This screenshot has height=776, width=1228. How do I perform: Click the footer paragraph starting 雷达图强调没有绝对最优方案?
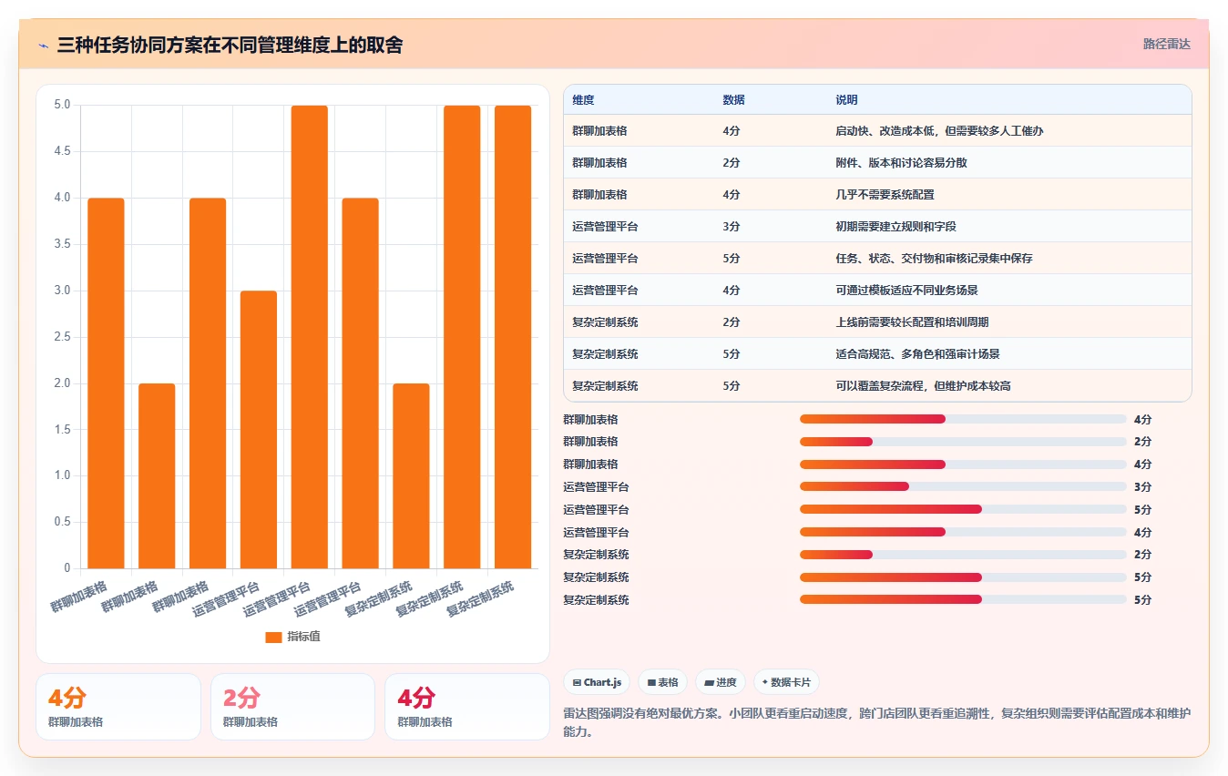coord(877,722)
